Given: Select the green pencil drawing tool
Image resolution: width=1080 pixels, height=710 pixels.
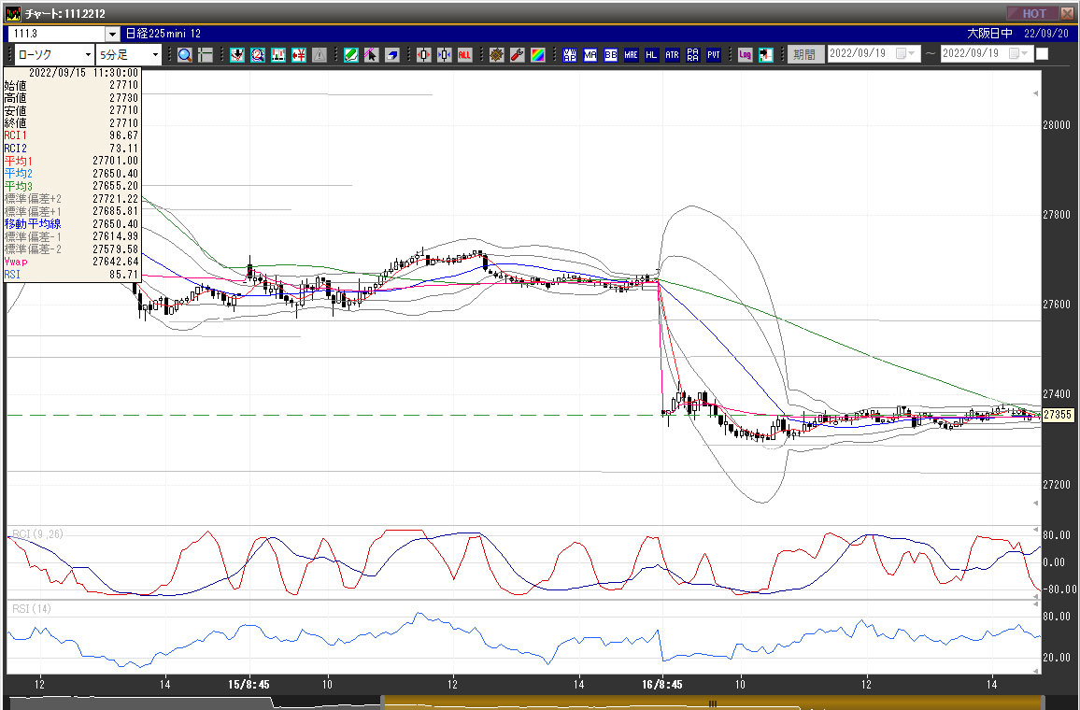Looking at the screenshot, I should tap(351, 55).
